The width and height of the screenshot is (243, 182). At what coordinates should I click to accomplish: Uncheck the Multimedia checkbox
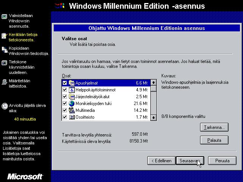click(65, 110)
